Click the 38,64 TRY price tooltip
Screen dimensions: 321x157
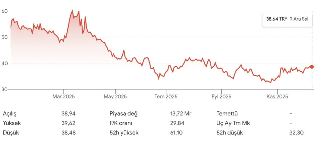tap(287, 19)
